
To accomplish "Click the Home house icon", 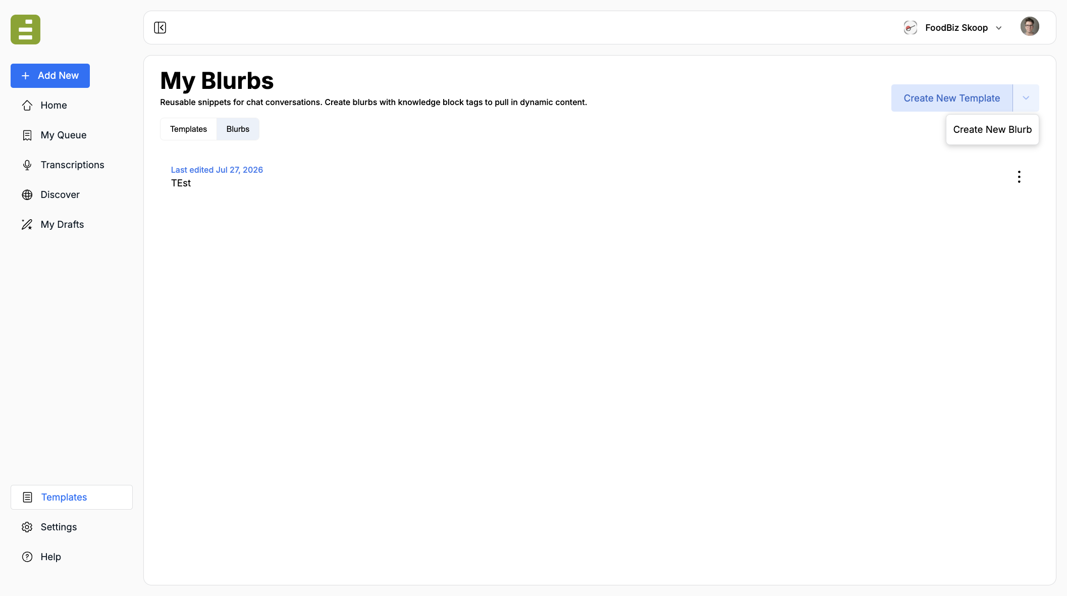I will pos(27,105).
